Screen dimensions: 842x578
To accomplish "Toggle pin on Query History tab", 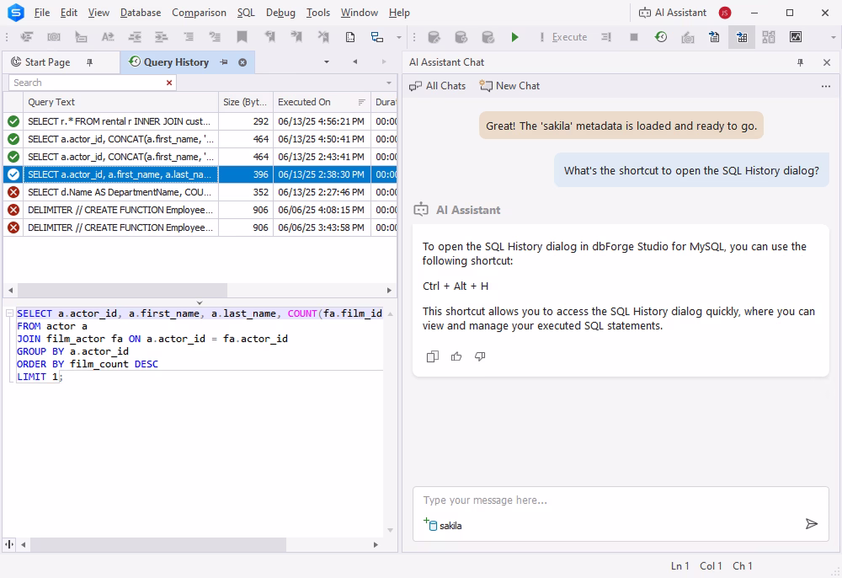I will (x=224, y=62).
